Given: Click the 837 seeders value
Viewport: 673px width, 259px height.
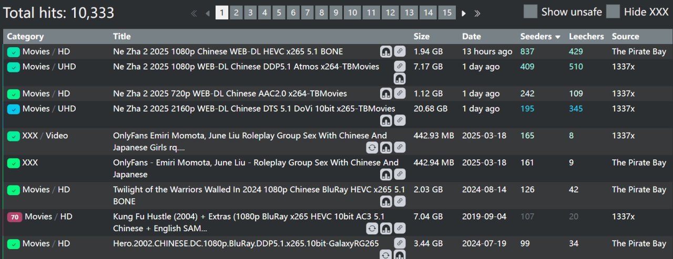Looking at the screenshot, I should (527, 51).
